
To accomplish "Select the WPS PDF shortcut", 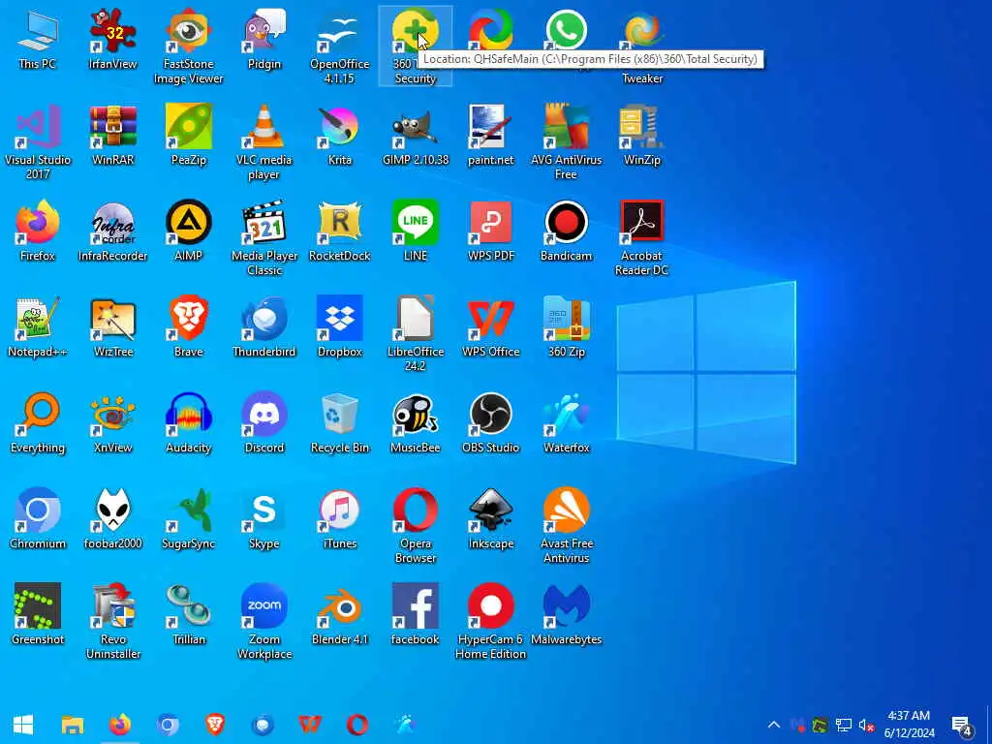I will click(x=491, y=231).
